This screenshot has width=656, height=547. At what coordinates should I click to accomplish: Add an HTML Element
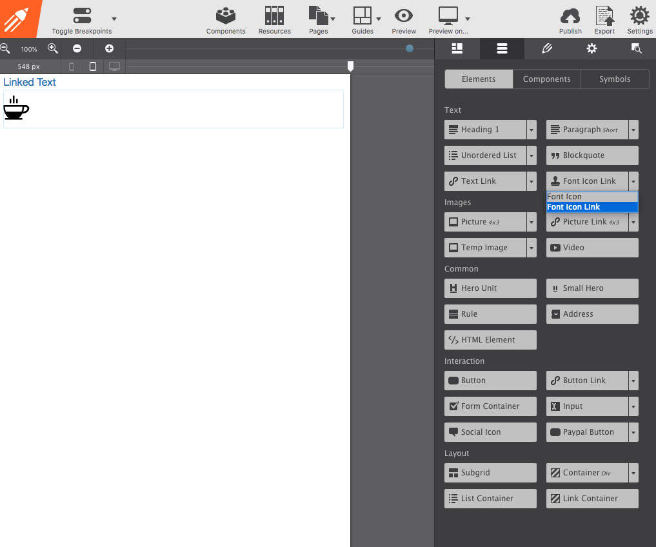pyautogui.click(x=490, y=340)
